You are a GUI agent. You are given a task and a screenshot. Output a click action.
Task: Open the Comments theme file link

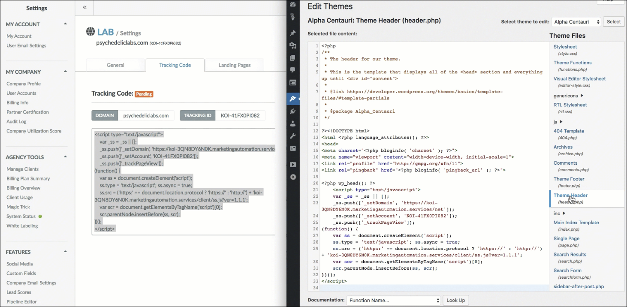point(566,163)
